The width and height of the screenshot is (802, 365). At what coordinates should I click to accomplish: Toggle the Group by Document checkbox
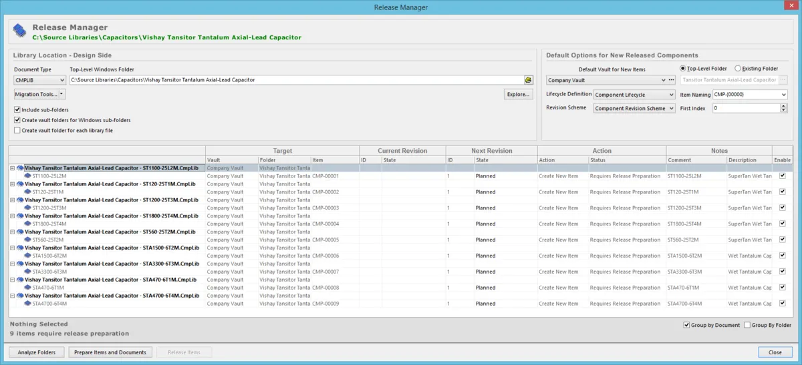pos(686,325)
